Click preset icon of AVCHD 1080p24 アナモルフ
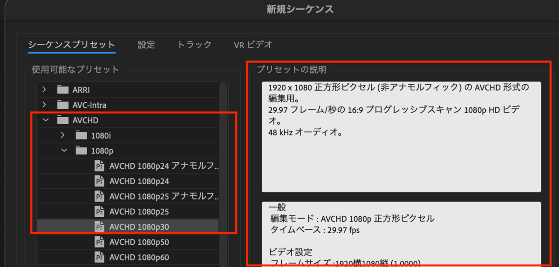 point(99,166)
